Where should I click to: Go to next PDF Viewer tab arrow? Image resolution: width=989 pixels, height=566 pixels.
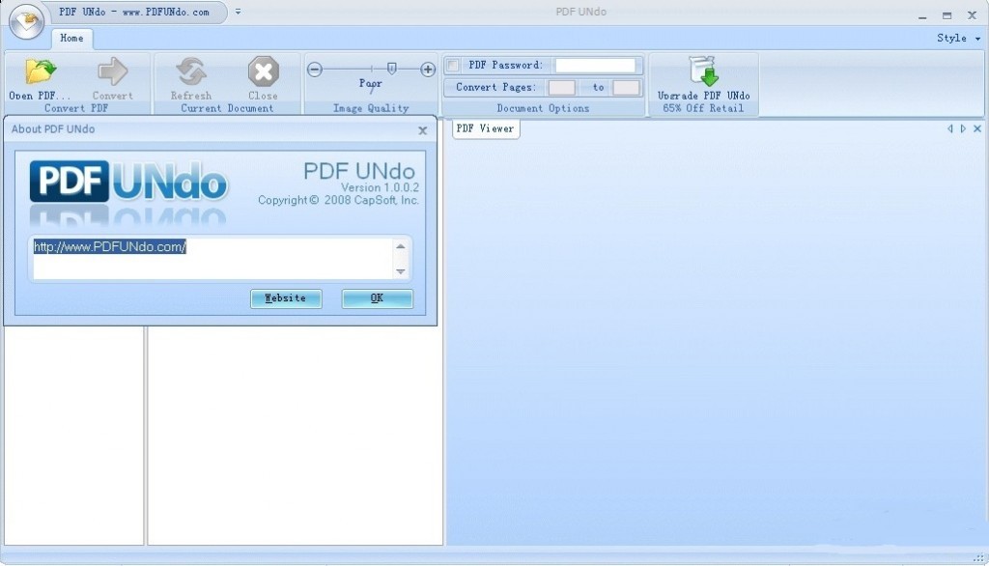pyautogui.click(x=963, y=128)
